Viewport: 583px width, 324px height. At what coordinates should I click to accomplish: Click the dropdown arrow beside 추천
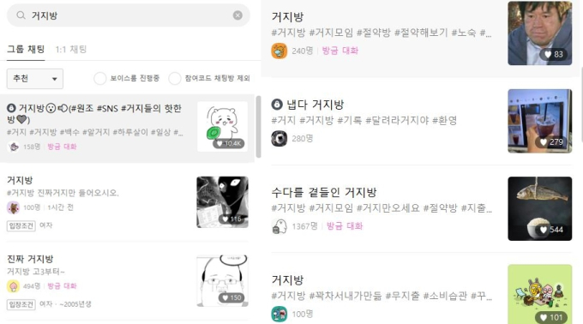(x=55, y=79)
